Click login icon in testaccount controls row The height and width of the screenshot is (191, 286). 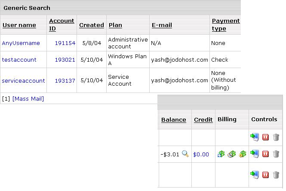(255, 154)
